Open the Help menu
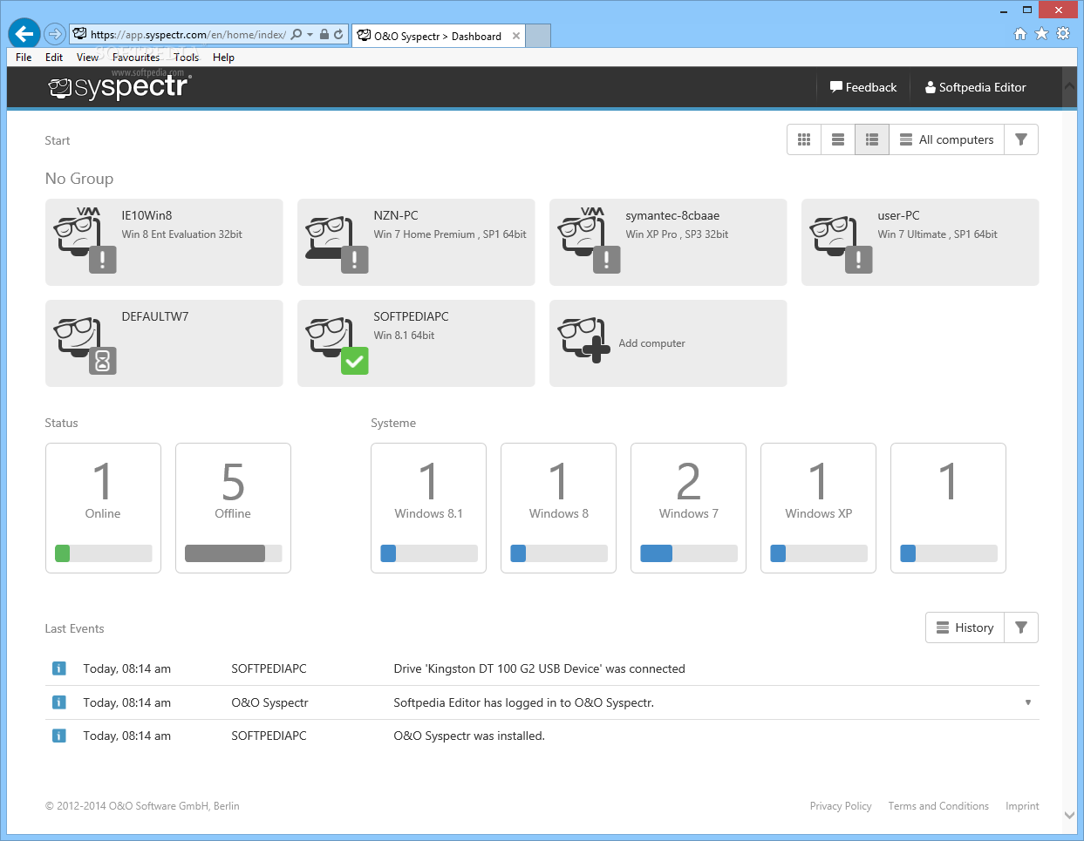The height and width of the screenshot is (841, 1084). pyautogui.click(x=223, y=58)
